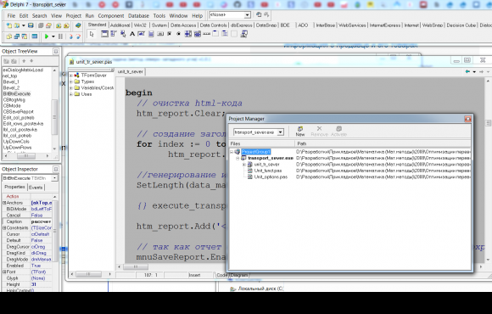Click the Caption property value field
The height and width of the screenshot is (314, 492).
41,221
